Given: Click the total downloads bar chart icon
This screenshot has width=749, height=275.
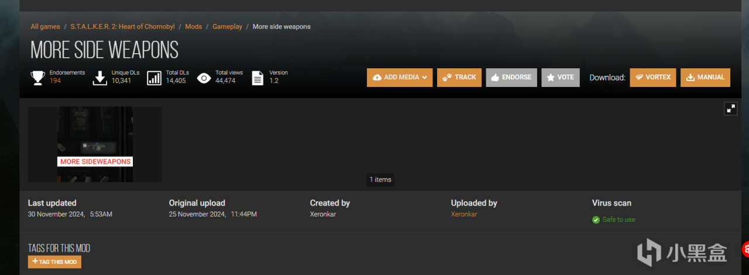Looking at the screenshot, I should pyautogui.click(x=154, y=78).
